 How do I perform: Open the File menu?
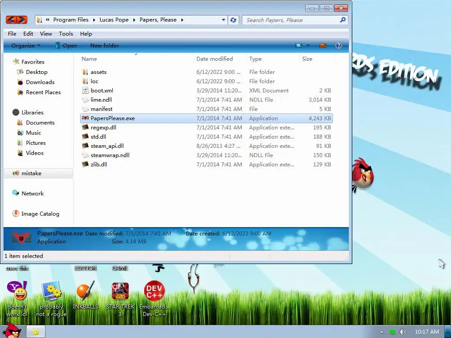click(12, 33)
